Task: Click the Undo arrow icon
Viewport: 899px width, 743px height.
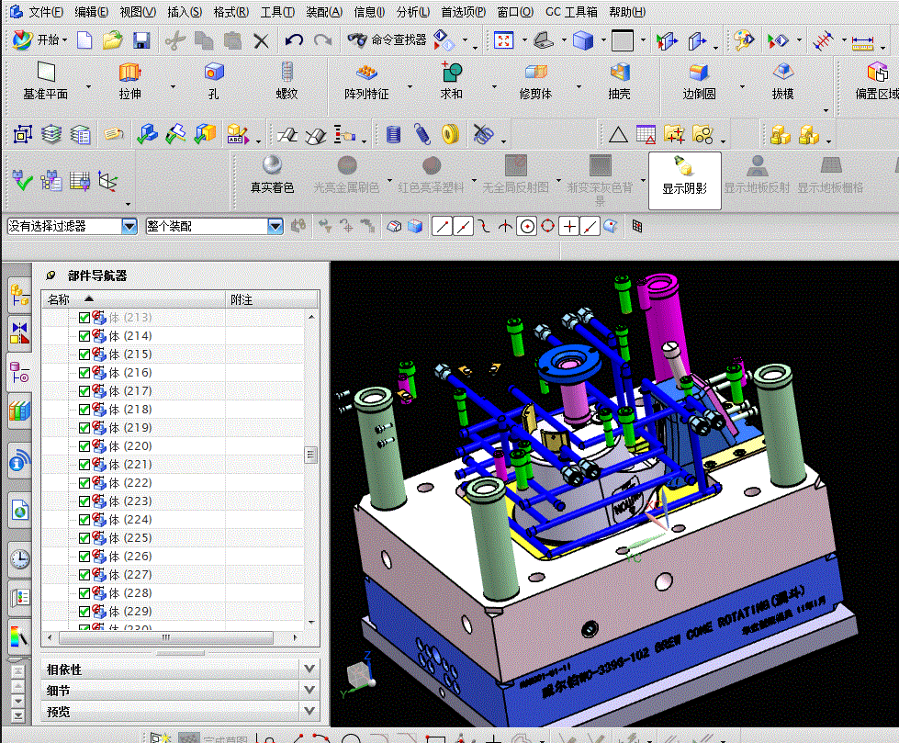Action: coord(294,40)
